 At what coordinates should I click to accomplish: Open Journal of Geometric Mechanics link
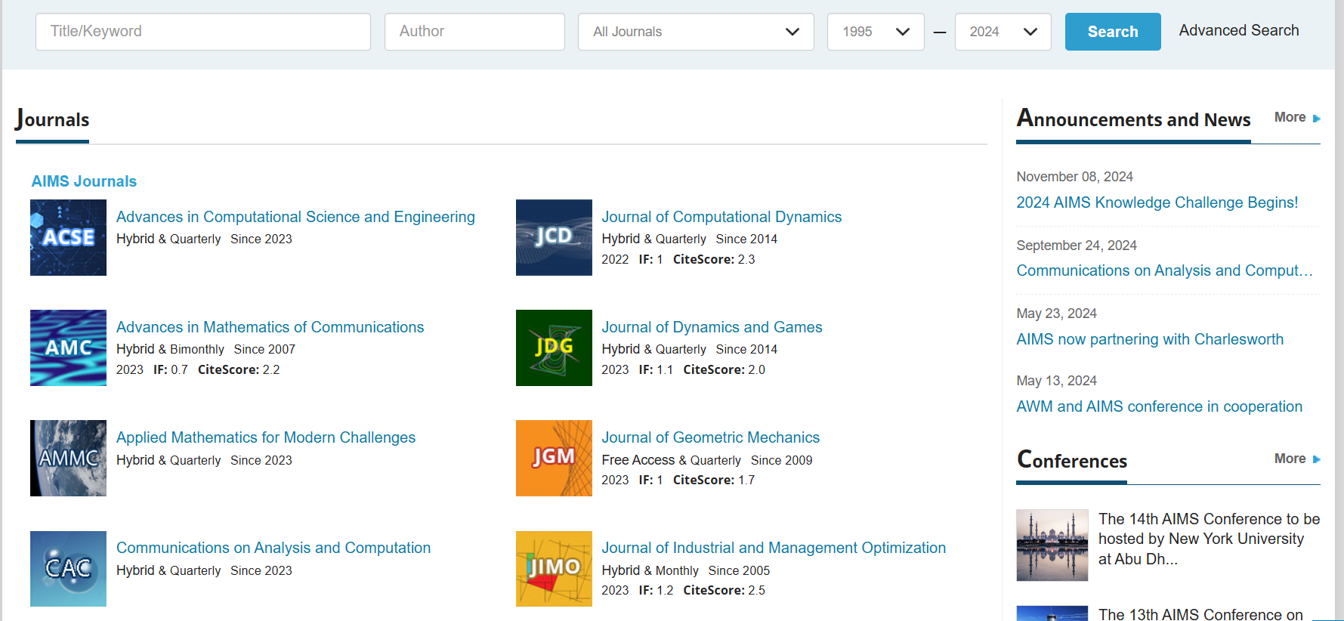(x=710, y=437)
